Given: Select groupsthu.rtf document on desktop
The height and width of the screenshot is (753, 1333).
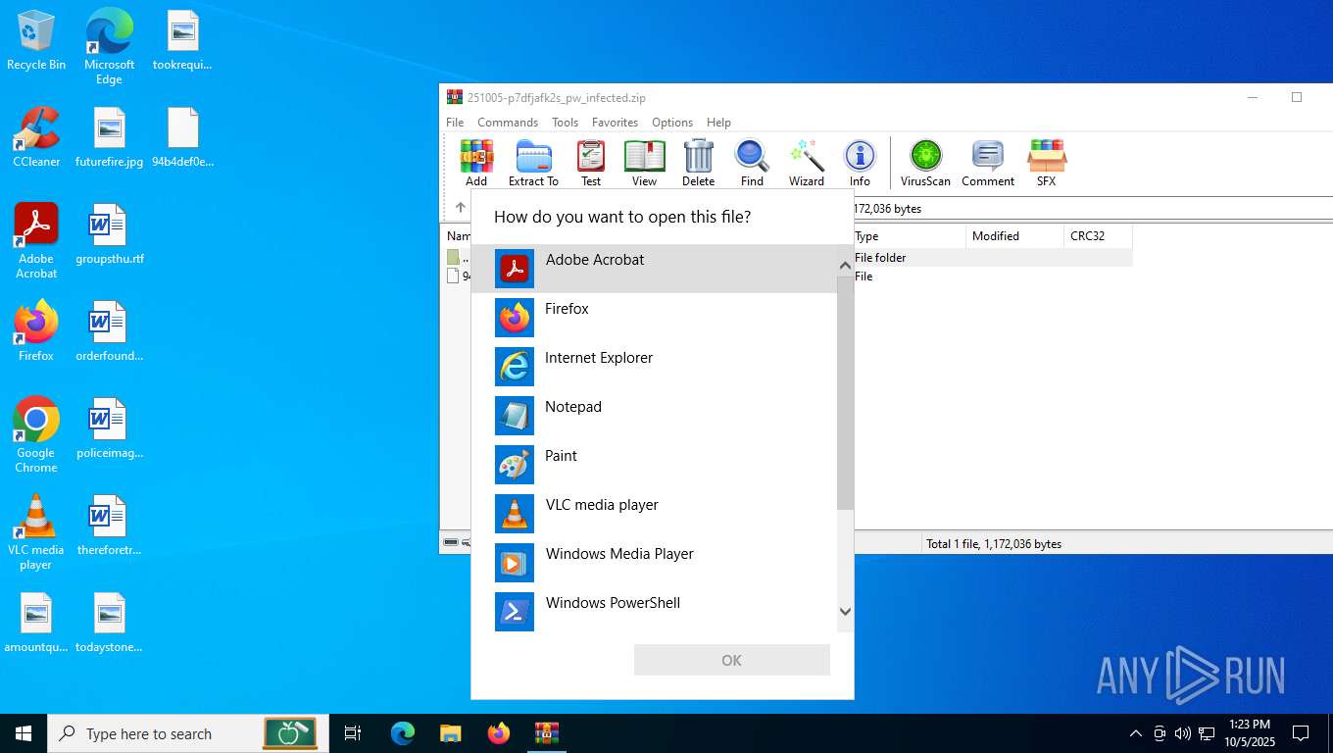Looking at the screenshot, I should (x=109, y=235).
